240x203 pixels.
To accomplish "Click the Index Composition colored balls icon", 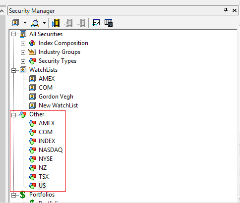I will click(32, 43).
